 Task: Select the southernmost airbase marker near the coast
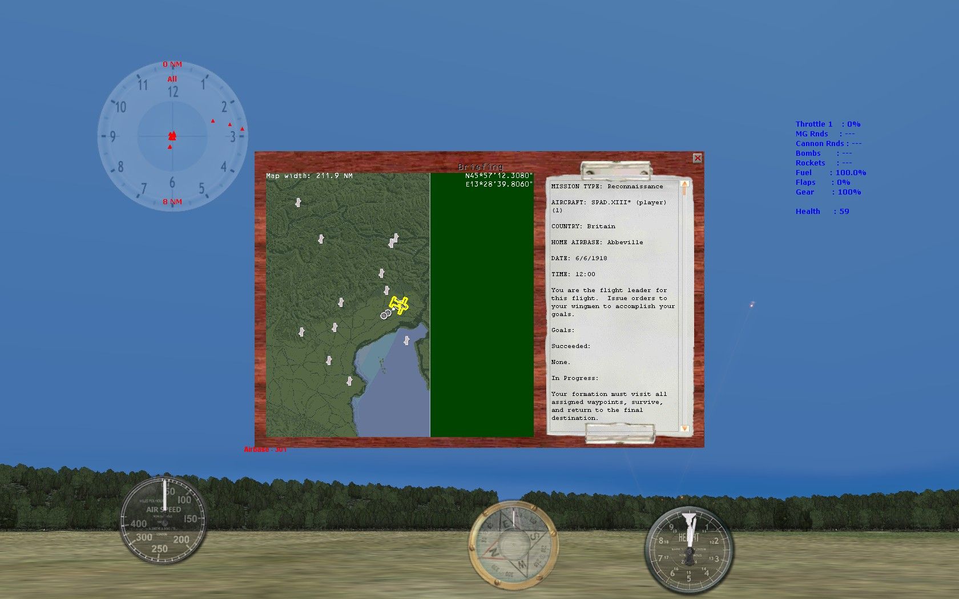(x=349, y=381)
